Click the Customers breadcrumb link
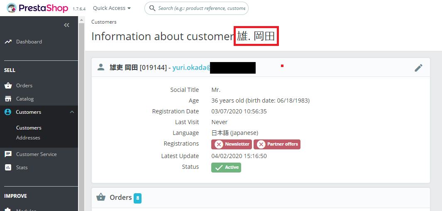Viewport: 442px width, 211px height. click(104, 22)
